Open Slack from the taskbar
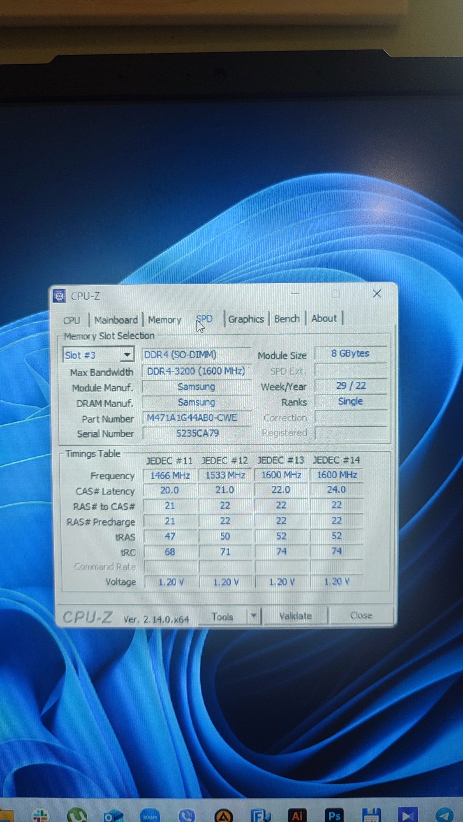Image resolution: width=463 pixels, height=822 pixels. pos(39,815)
